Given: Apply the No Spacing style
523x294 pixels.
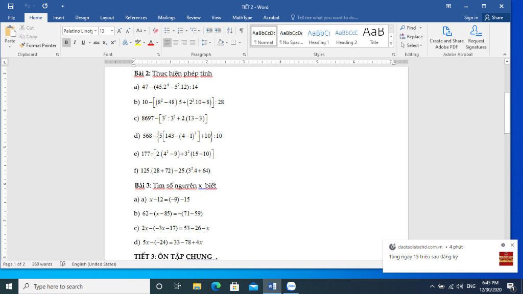Looking at the screenshot, I should (x=291, y=36).
